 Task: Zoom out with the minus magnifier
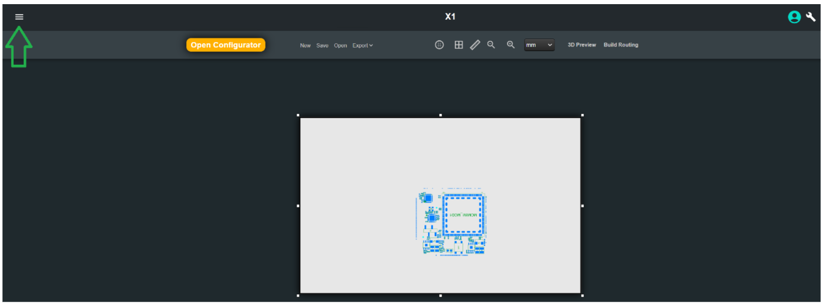pos(491,45)
